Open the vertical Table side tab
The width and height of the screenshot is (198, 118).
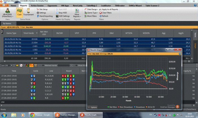click(x=195, y=35)
